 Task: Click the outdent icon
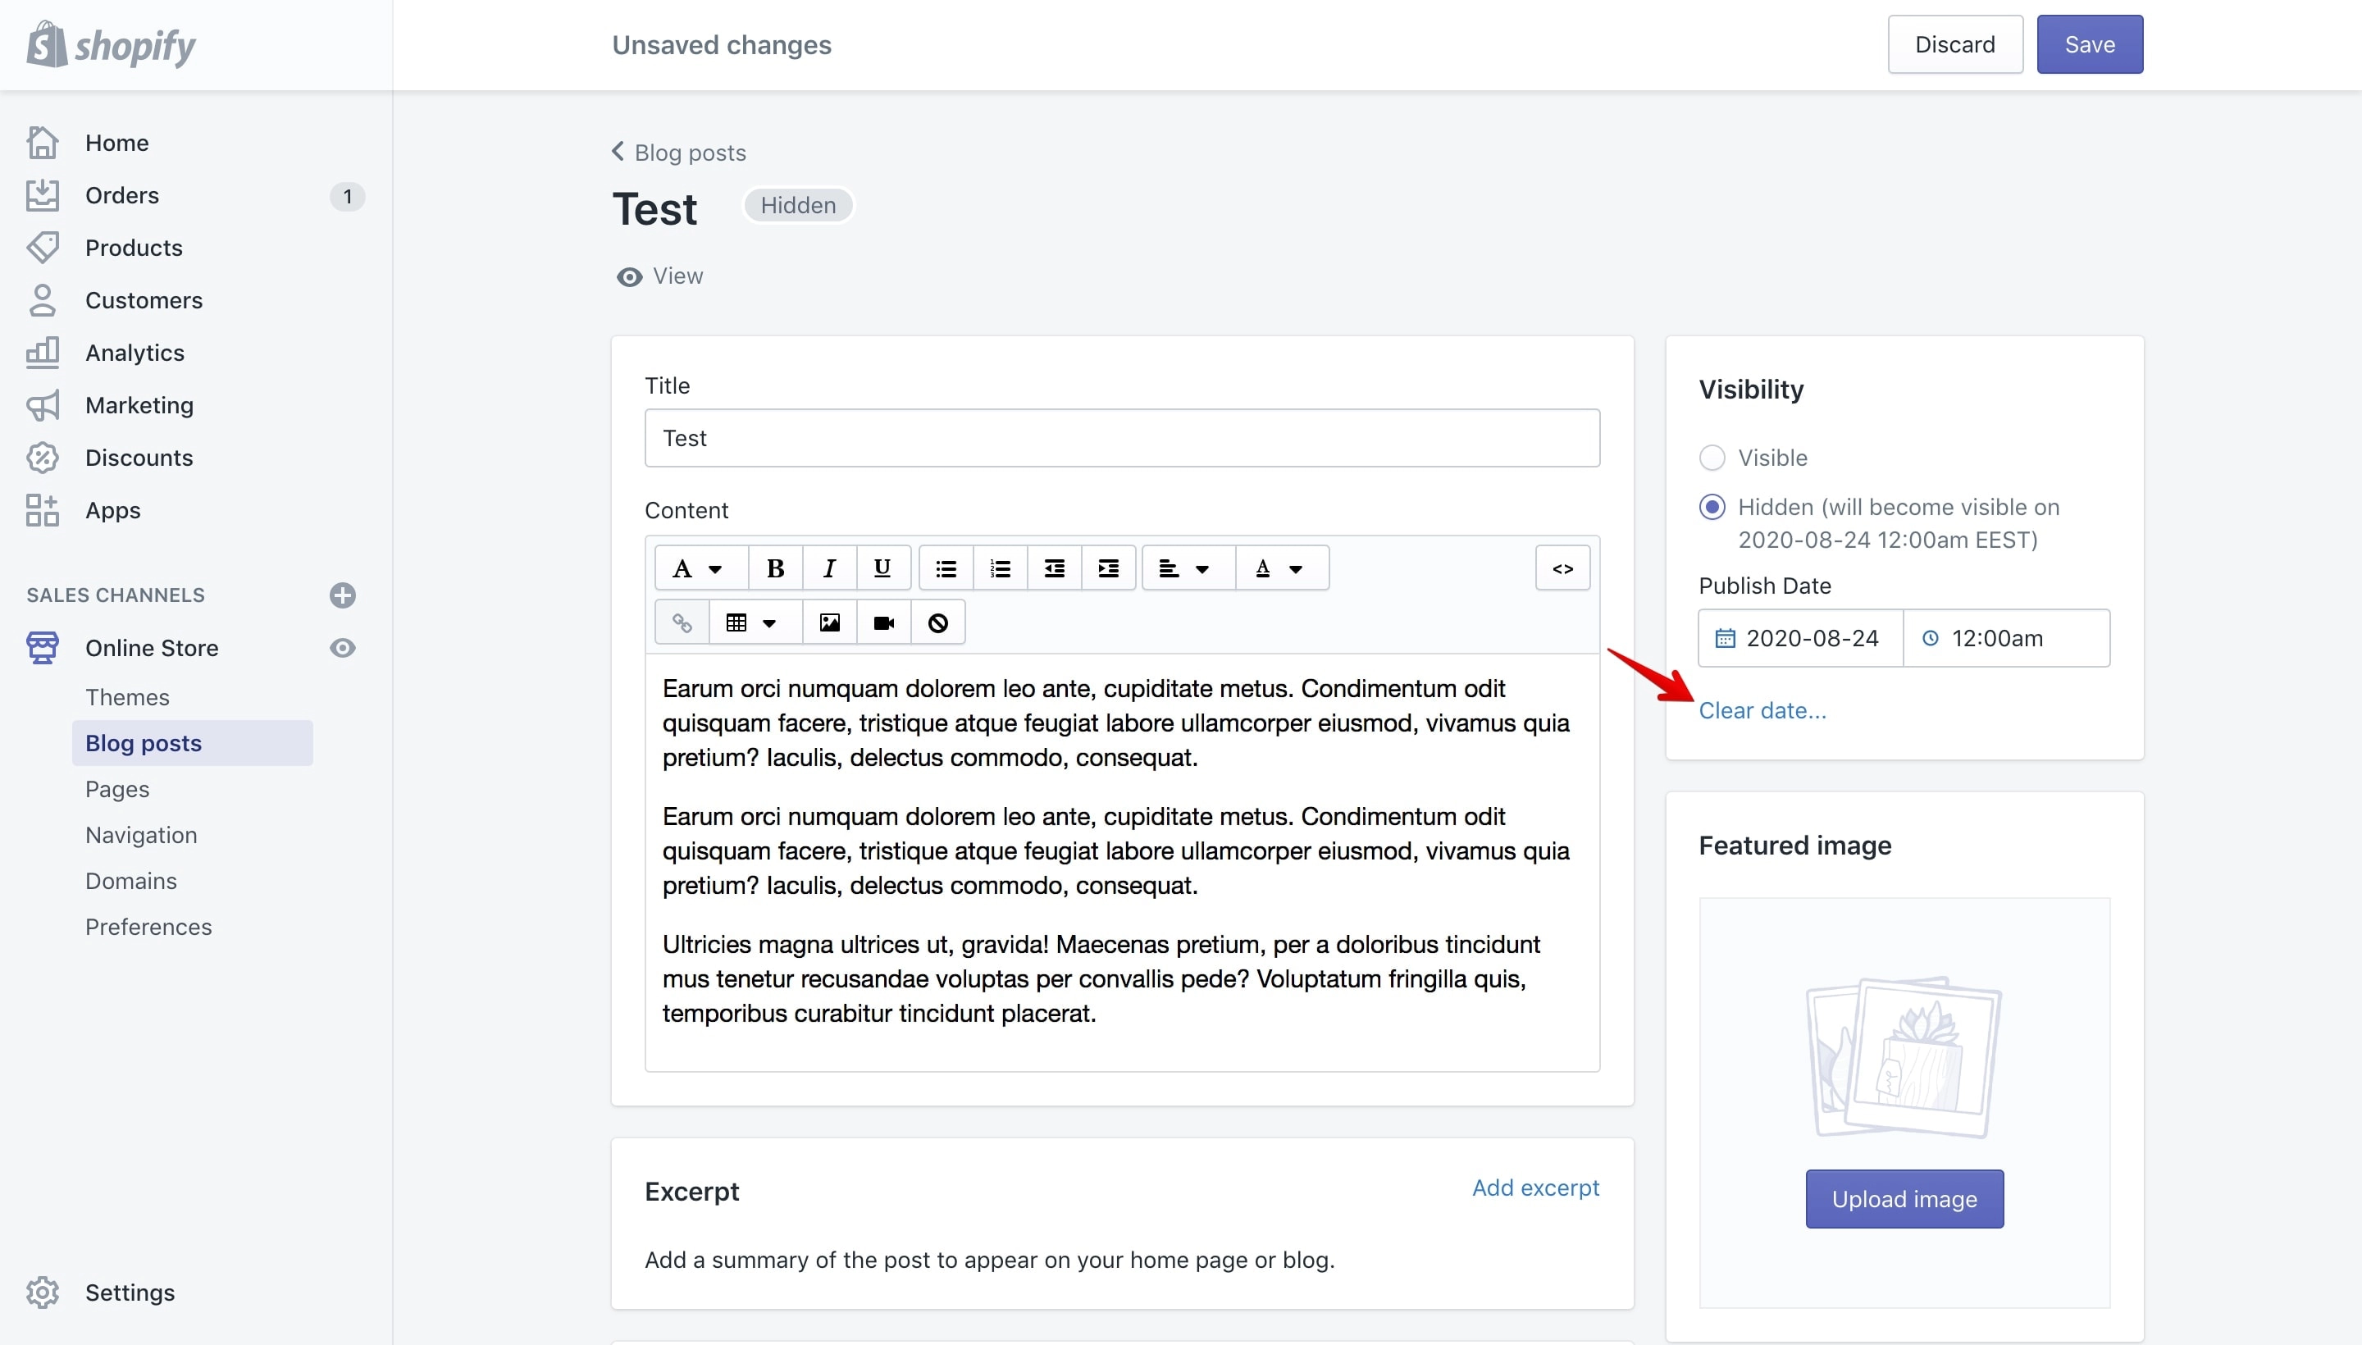1054,568
